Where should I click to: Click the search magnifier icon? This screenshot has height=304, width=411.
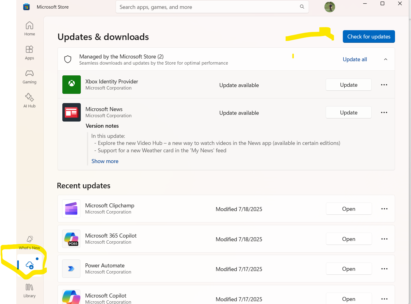click(x=302, y=7)
